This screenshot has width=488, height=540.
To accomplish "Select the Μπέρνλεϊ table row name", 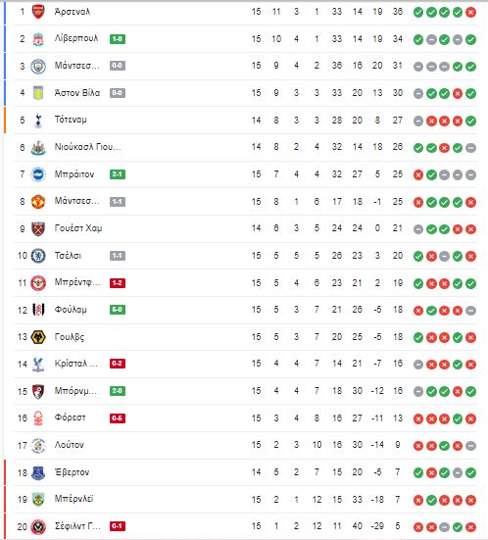I will point(73,499).
